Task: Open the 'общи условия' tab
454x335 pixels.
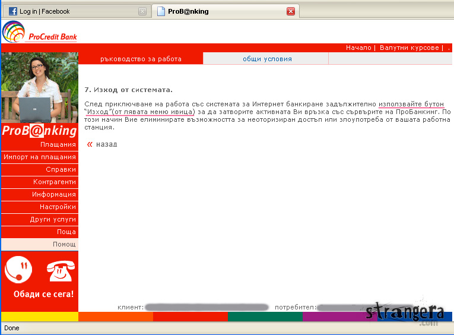Action: pos(267,59)
